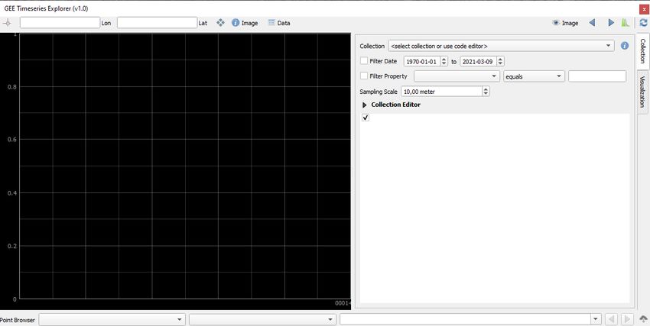Click the pan to location arrows icon
The width and height of the screenshot is (650, 326).
pos(220,23)
